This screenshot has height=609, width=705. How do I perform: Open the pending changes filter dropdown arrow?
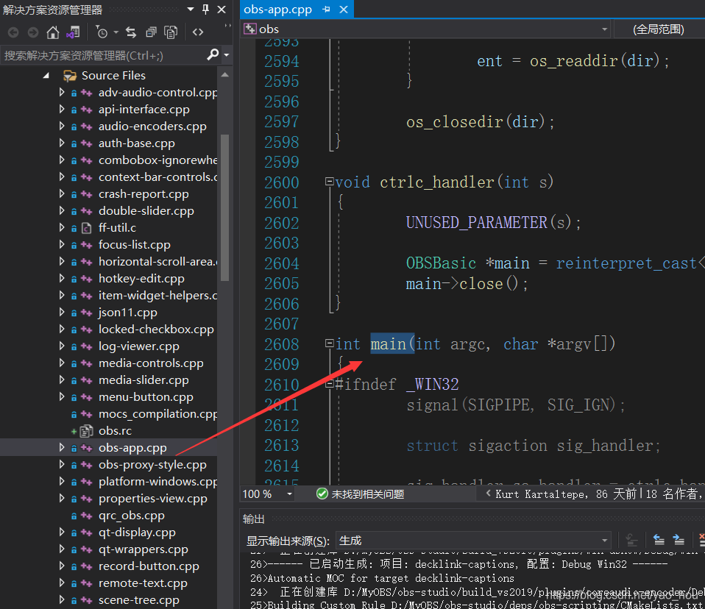(116, 32)
